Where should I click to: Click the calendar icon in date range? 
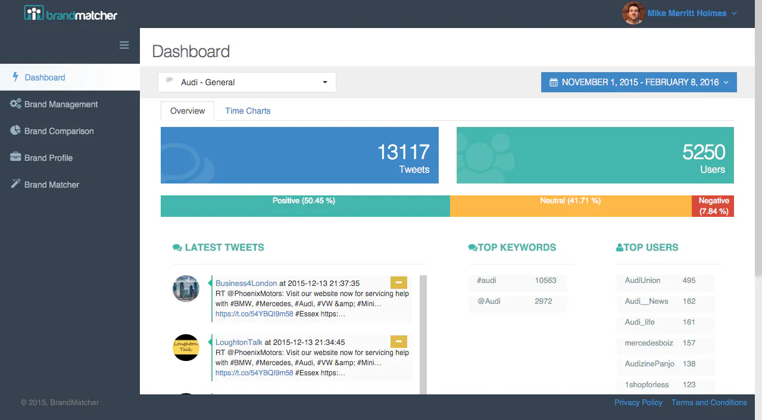point(554,82)
